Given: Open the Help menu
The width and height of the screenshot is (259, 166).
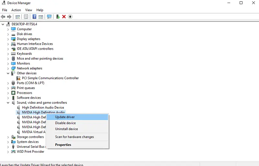Looking at the screenshot, I should 39,10.
